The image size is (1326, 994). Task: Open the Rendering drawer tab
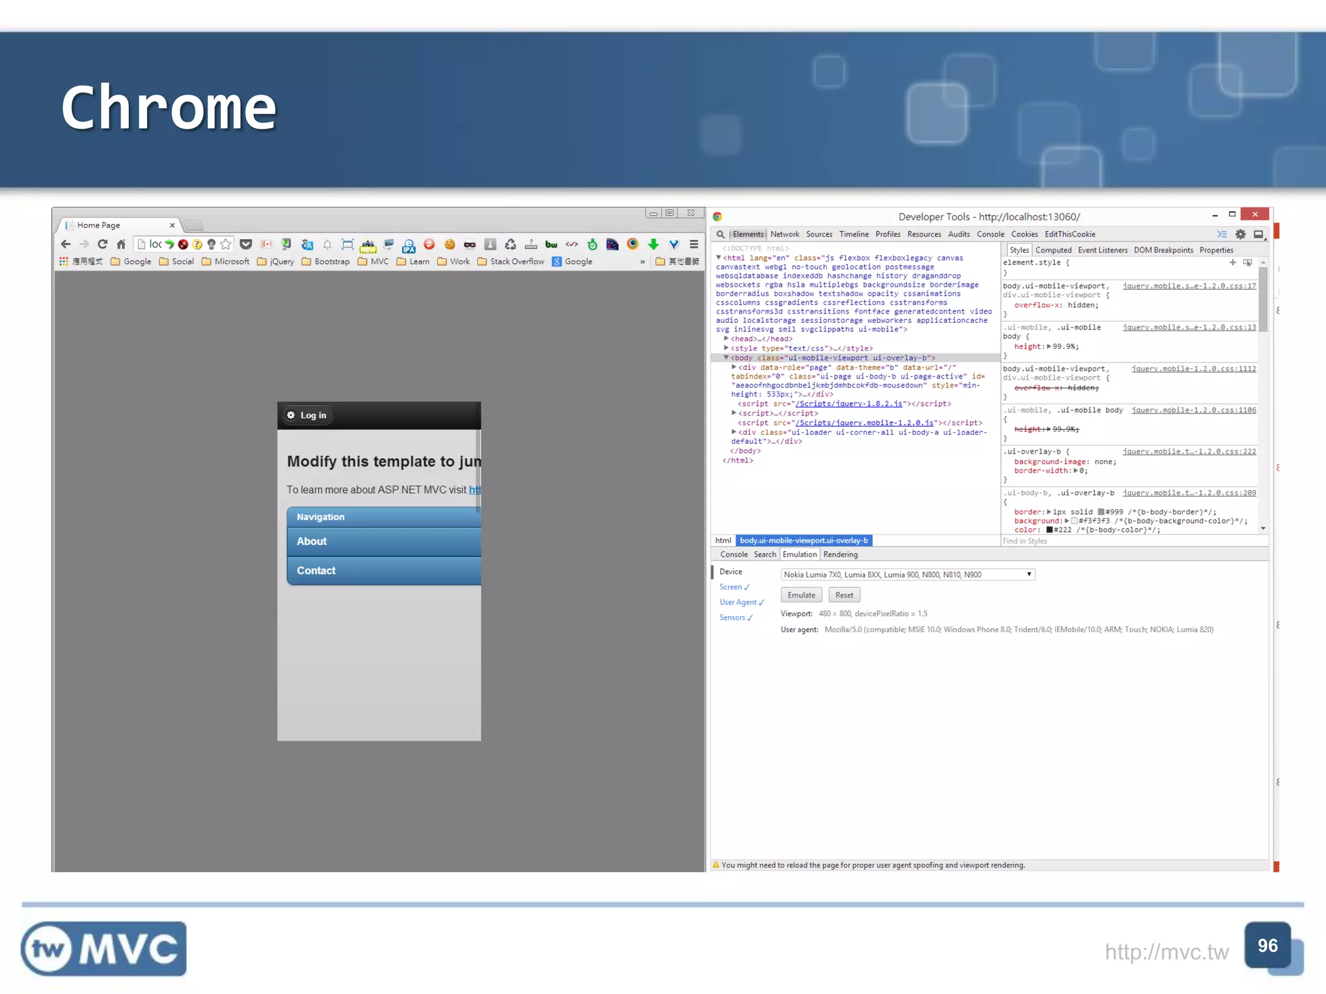coord(840,555)
